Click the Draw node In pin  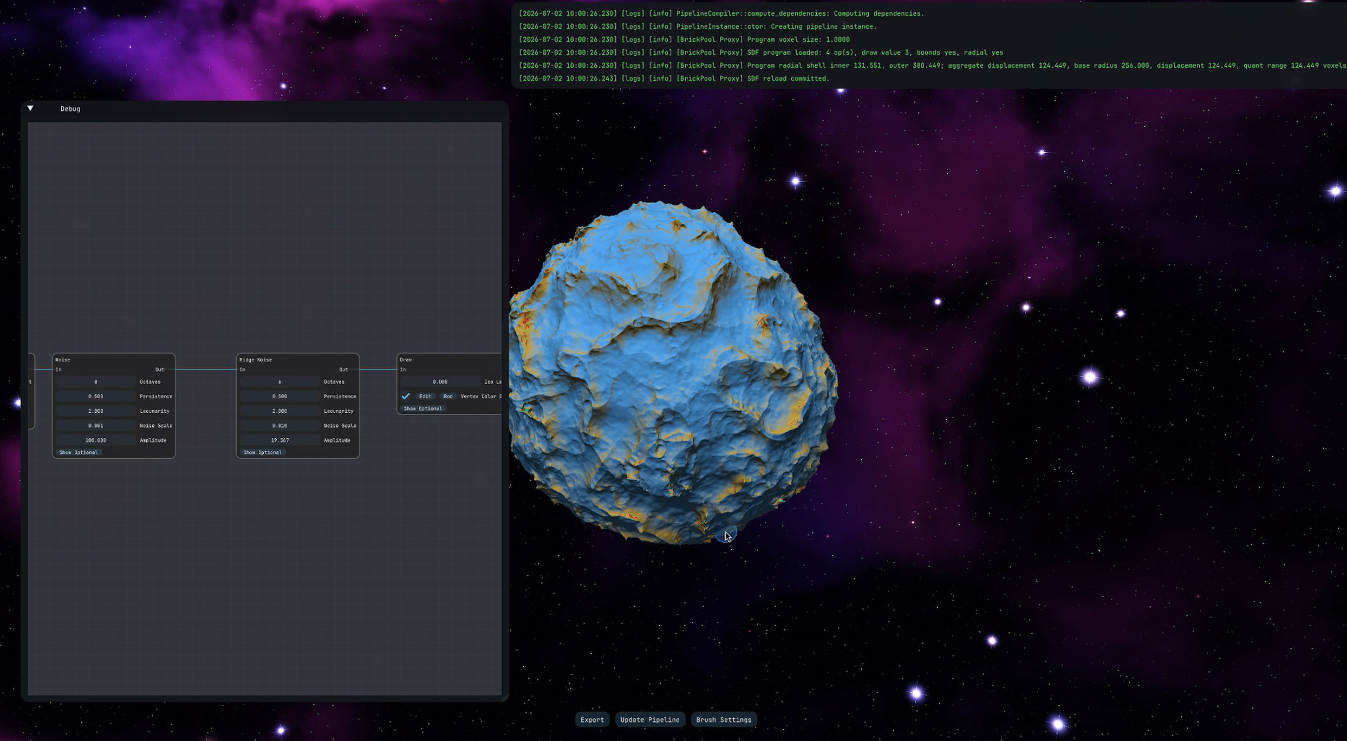[403, 369]
